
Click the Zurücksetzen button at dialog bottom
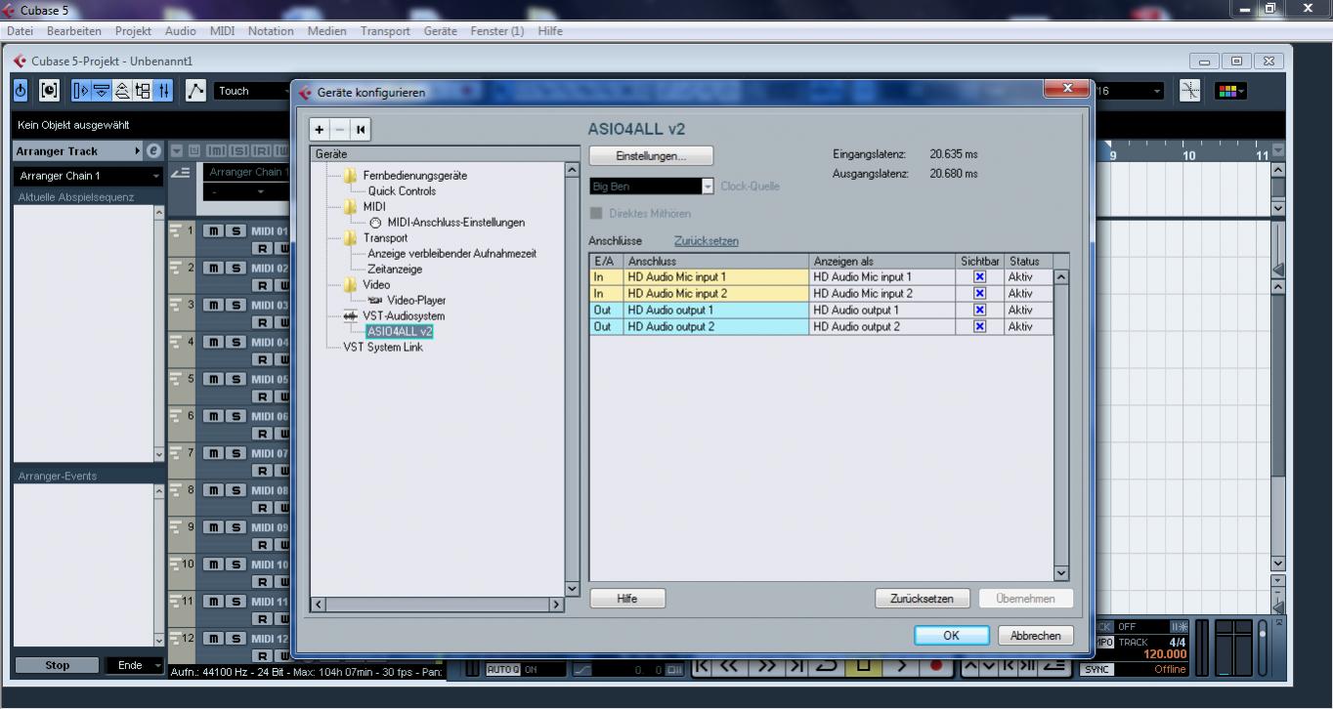coord(922,599)
